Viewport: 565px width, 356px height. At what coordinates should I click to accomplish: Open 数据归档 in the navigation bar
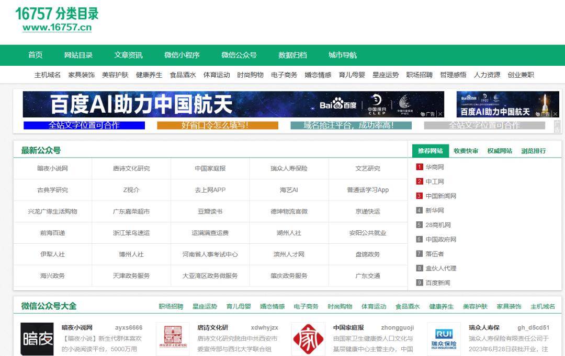point(292,55)
